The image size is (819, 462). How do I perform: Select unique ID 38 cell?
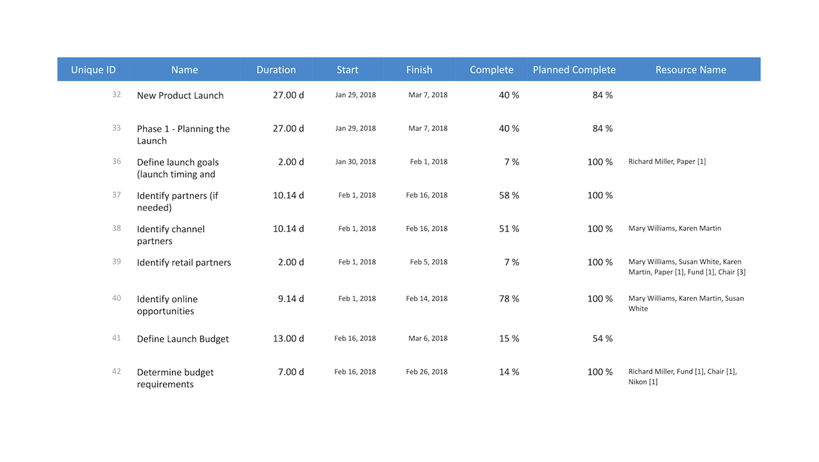click(x=116, y=228)
